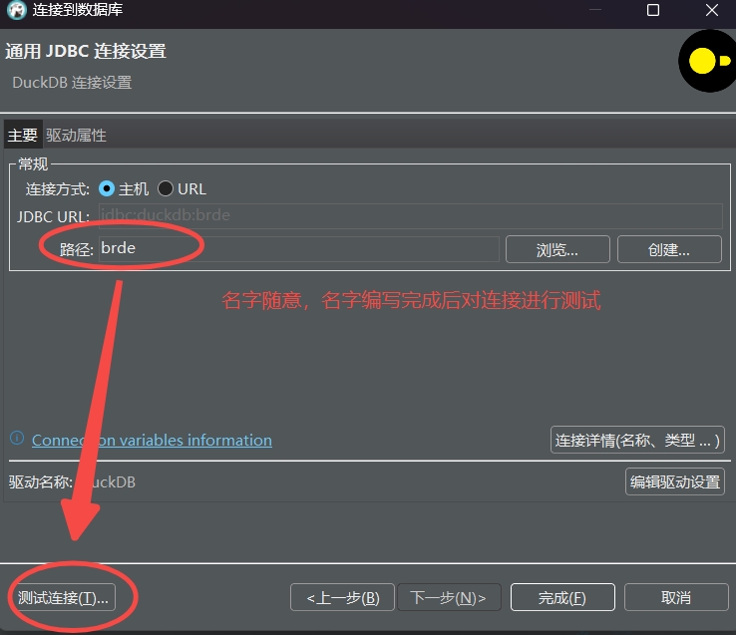Switch to the 驱动属性 tab

76,136
